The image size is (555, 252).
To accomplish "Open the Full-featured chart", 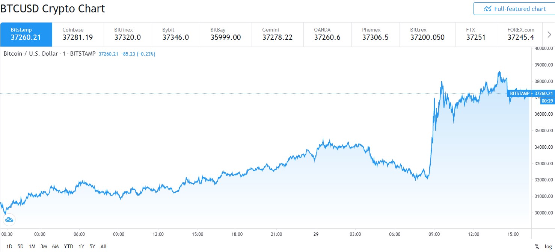I will pyautogui.click(x=514, y=9).
